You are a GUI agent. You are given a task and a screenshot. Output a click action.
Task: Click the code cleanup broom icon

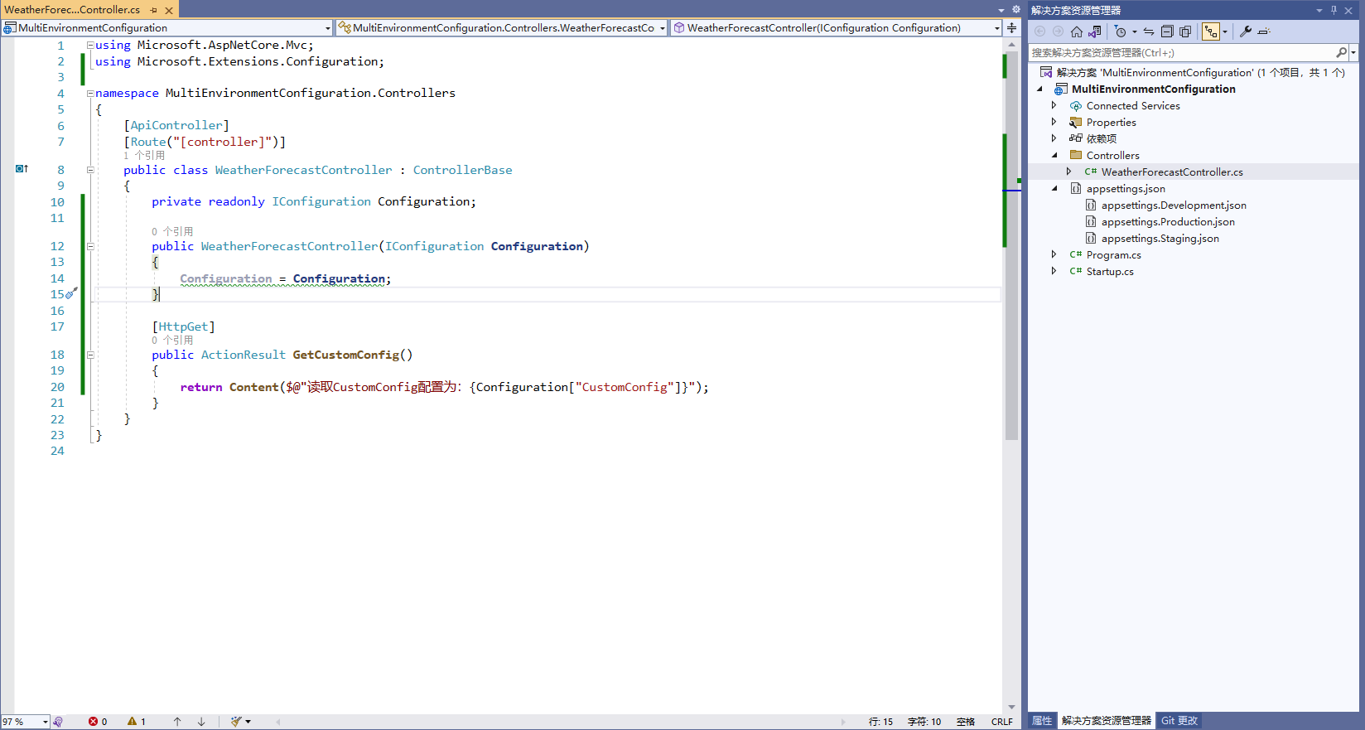(x=236, y=722)
